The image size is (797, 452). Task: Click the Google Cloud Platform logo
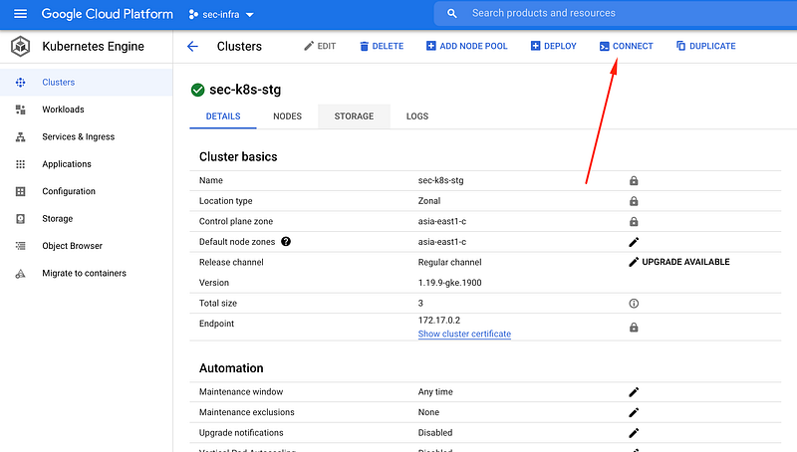tap(107, 14)
